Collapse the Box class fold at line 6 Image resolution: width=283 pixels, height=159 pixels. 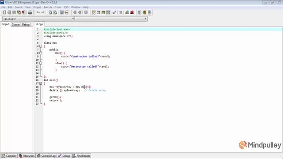coord(41,46)
